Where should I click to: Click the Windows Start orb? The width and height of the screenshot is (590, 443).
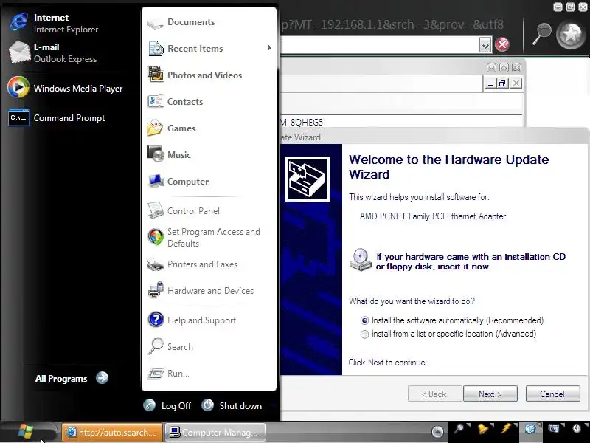click(26, 432)
